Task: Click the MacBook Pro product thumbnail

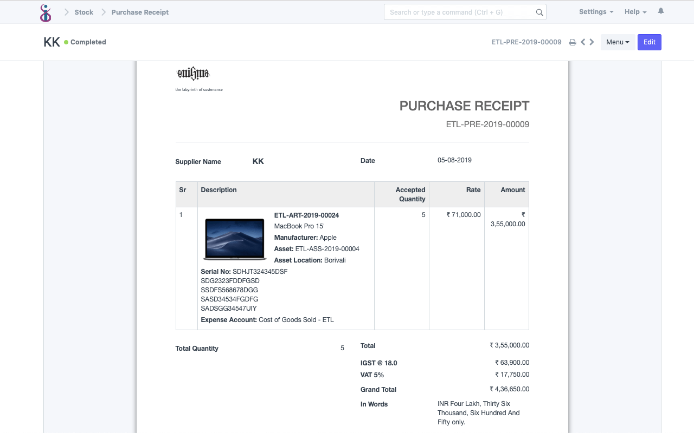Action: 234,239
